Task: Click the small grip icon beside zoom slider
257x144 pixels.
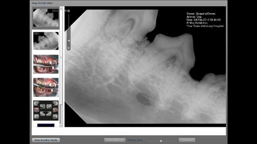Action: (66, 11)
